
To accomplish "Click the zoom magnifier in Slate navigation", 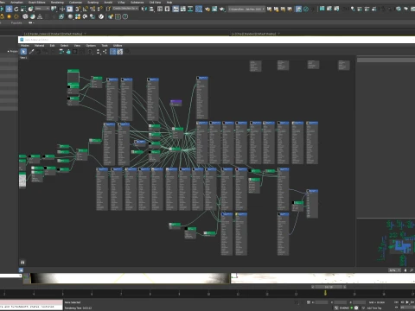I will coord(412,270).
